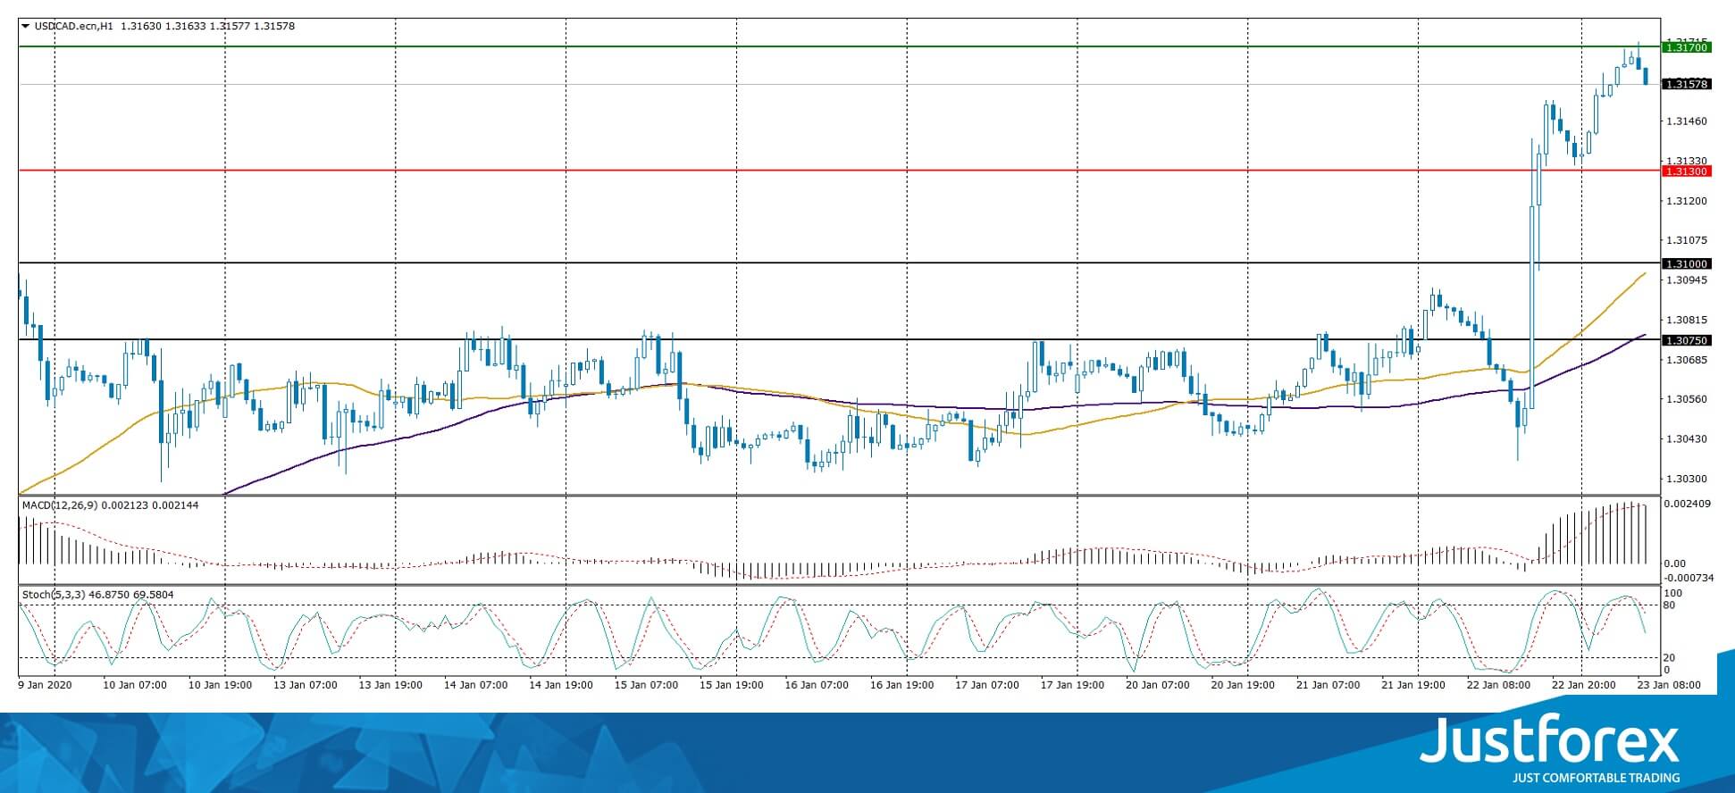Click the 1.30300 price axis label
The image size is (1735, 793).
1687,478
